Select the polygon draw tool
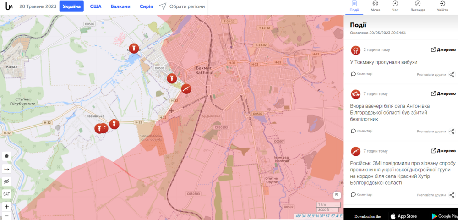458x220 pixels. [7, 156]
